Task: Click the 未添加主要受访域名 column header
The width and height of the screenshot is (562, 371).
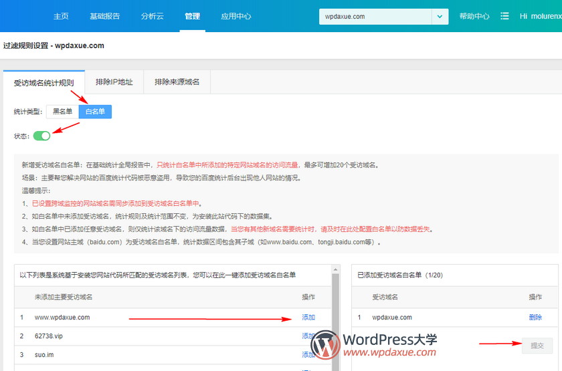Action: click(x=64, y=297)
